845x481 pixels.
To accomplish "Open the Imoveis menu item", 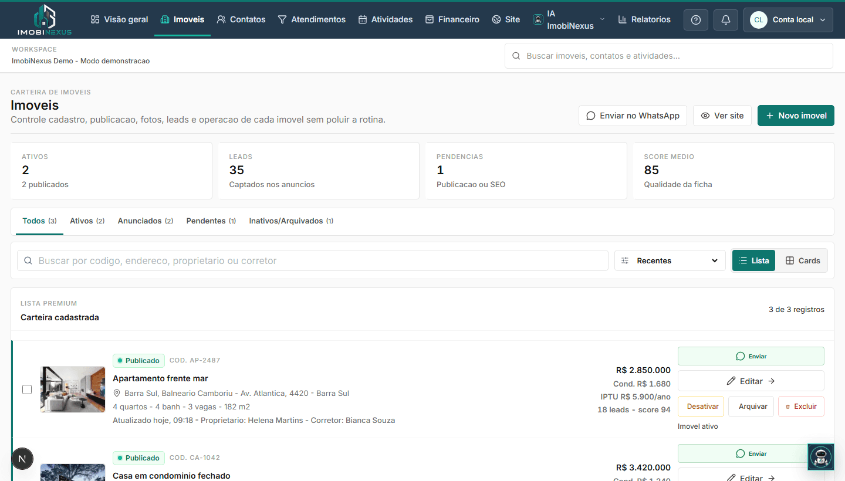I will [182, 20].
